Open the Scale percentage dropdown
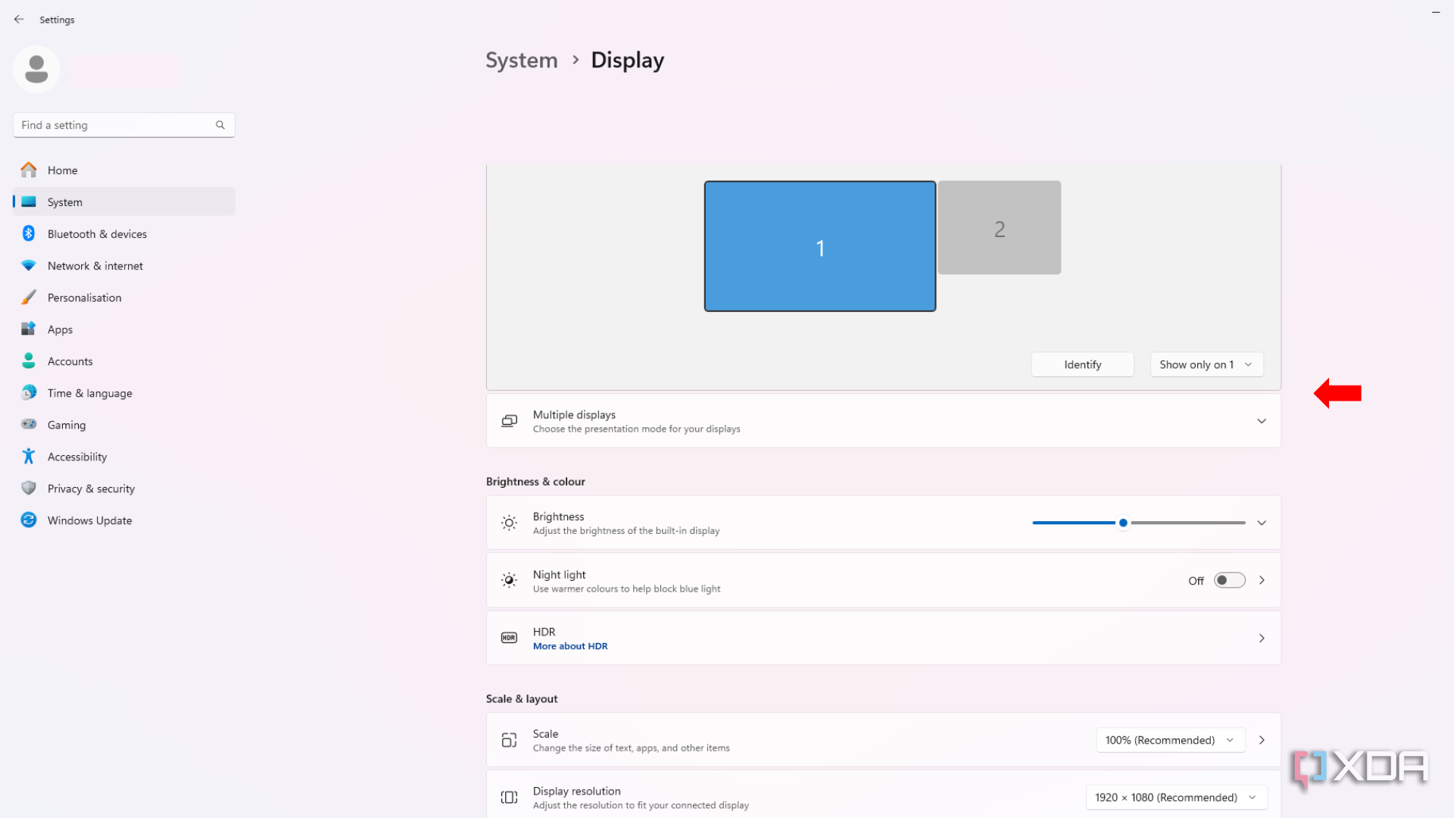This screenshot has width=1454, height=818. (1169, 740)
